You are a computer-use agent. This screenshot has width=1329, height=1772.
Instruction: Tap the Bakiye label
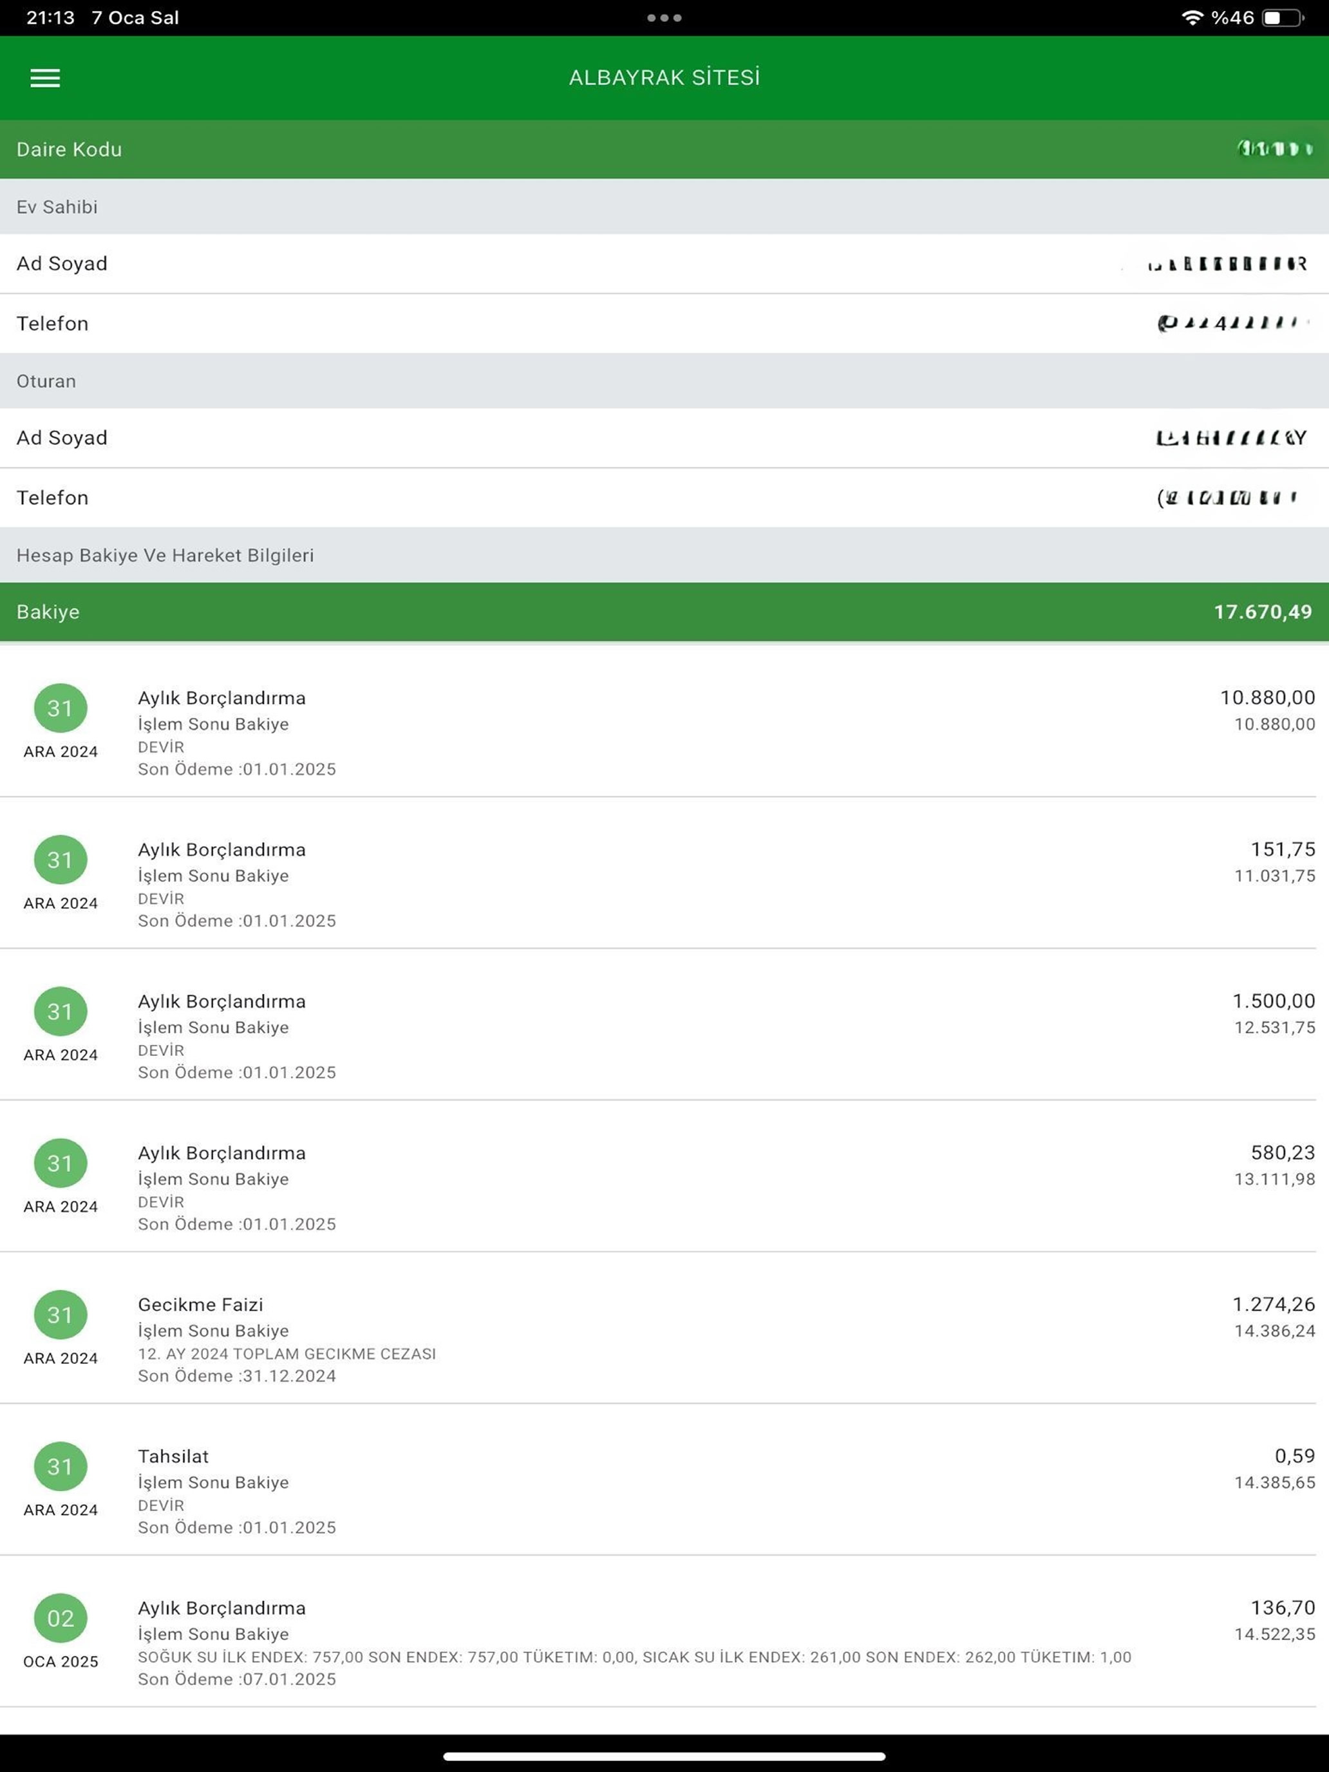tap(48, 612)
